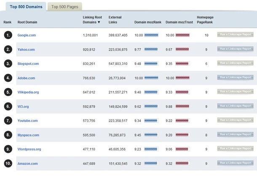The width and height of the screenshot is (257, 177).
Task: Click rank badge number 2
Action: coord(8,49)
